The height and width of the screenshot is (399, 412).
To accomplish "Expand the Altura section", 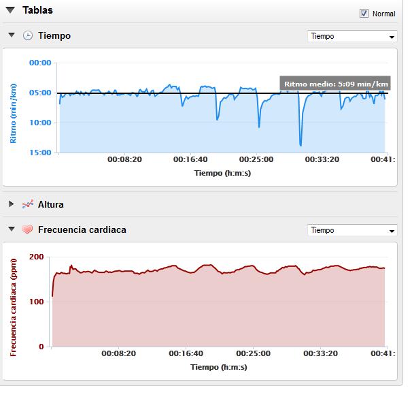I will click(x=11, y=204).
